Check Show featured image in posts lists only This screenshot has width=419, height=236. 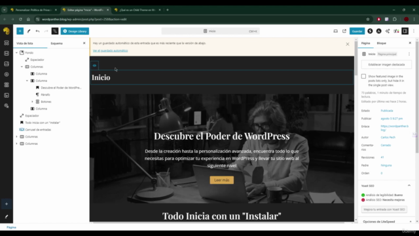[364, 77]
